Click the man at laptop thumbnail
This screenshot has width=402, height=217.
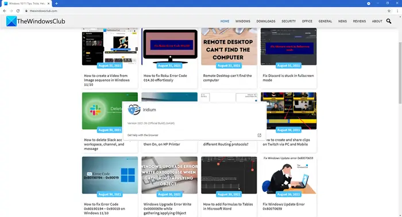[289, 175]
